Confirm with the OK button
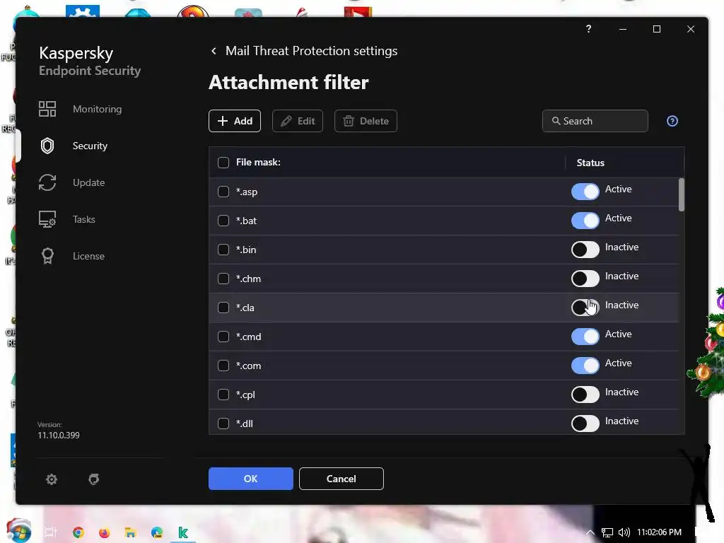 point(251,479)
